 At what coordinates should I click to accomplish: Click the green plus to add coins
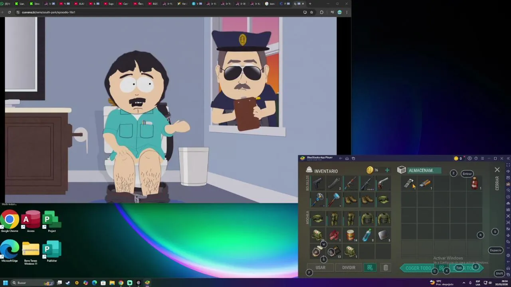point(387,170)
